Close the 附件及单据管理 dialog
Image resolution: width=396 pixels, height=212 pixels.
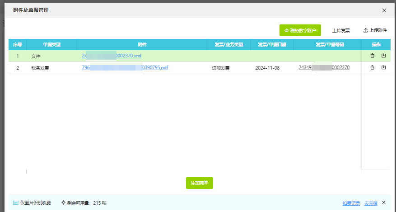[384, 10]
